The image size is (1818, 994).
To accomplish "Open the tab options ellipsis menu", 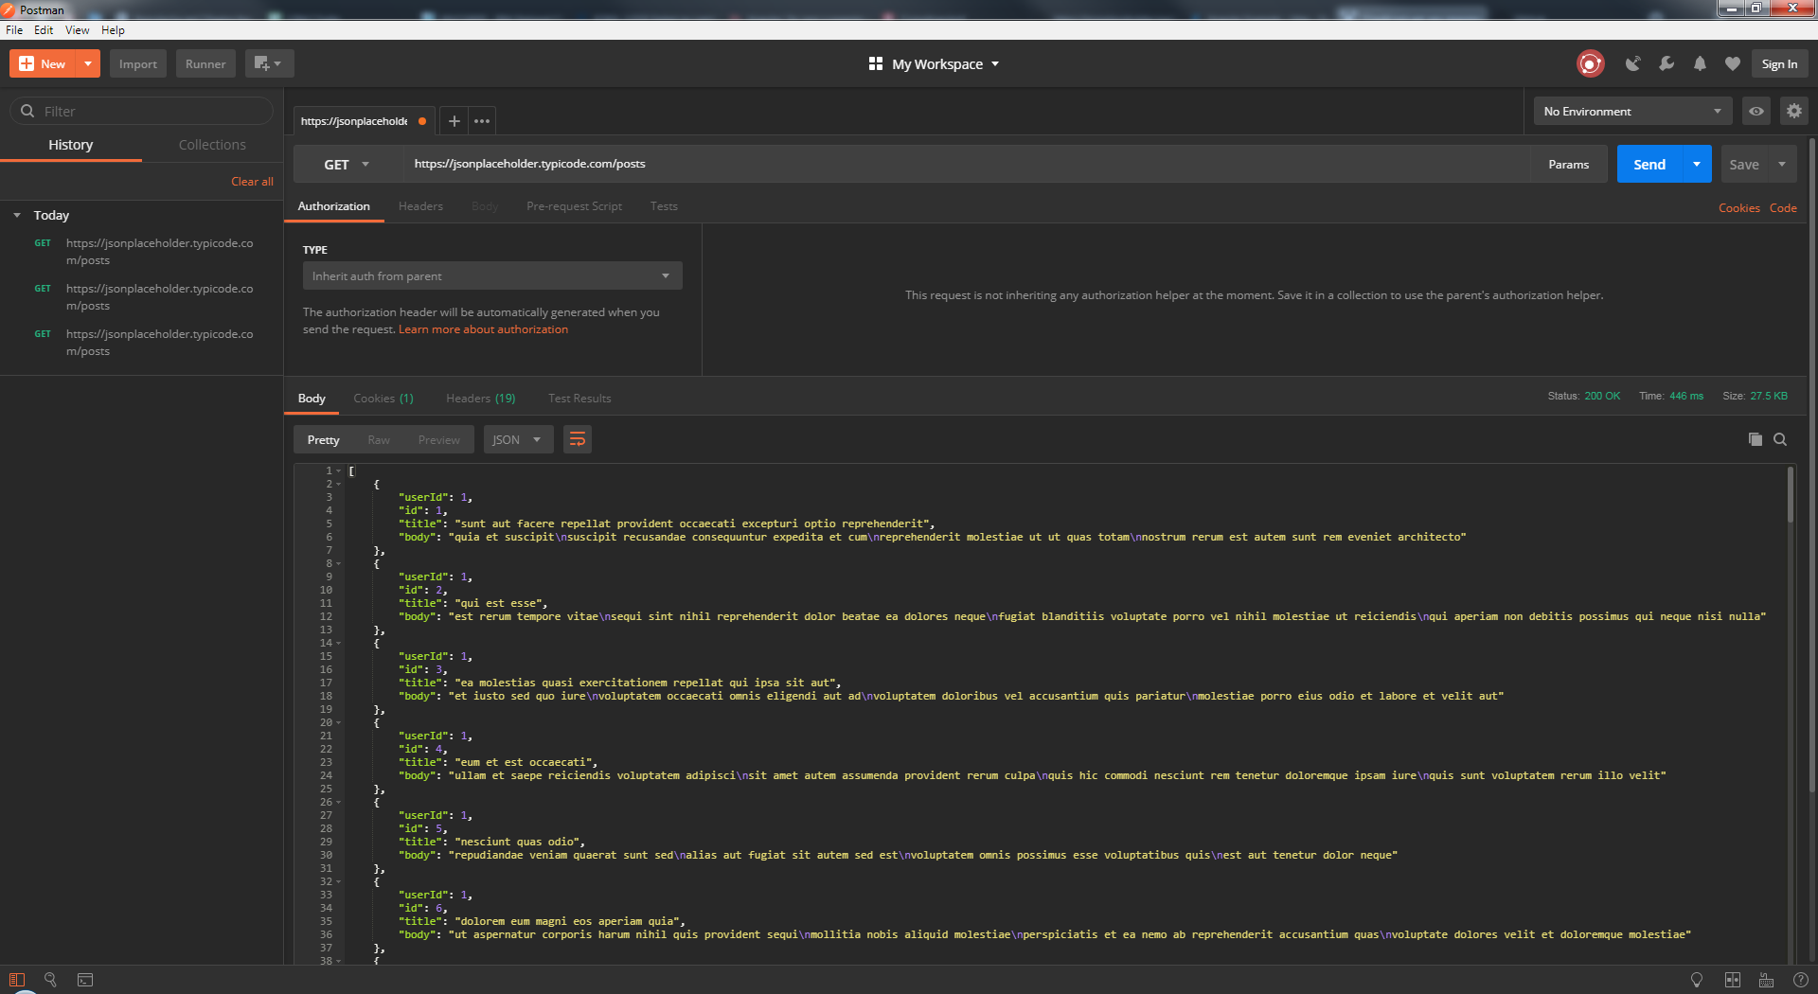I will click(482, 121).
